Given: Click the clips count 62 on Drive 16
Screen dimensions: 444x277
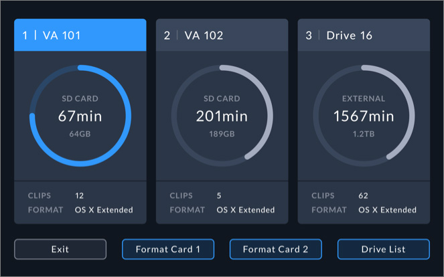Looking at the screenshot, I should pyautogui.click(x=364, y=196).
